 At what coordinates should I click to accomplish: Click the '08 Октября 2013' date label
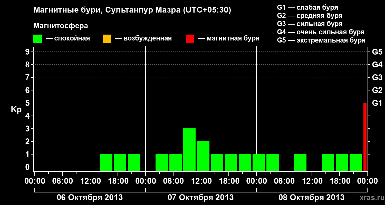point(312,197)
